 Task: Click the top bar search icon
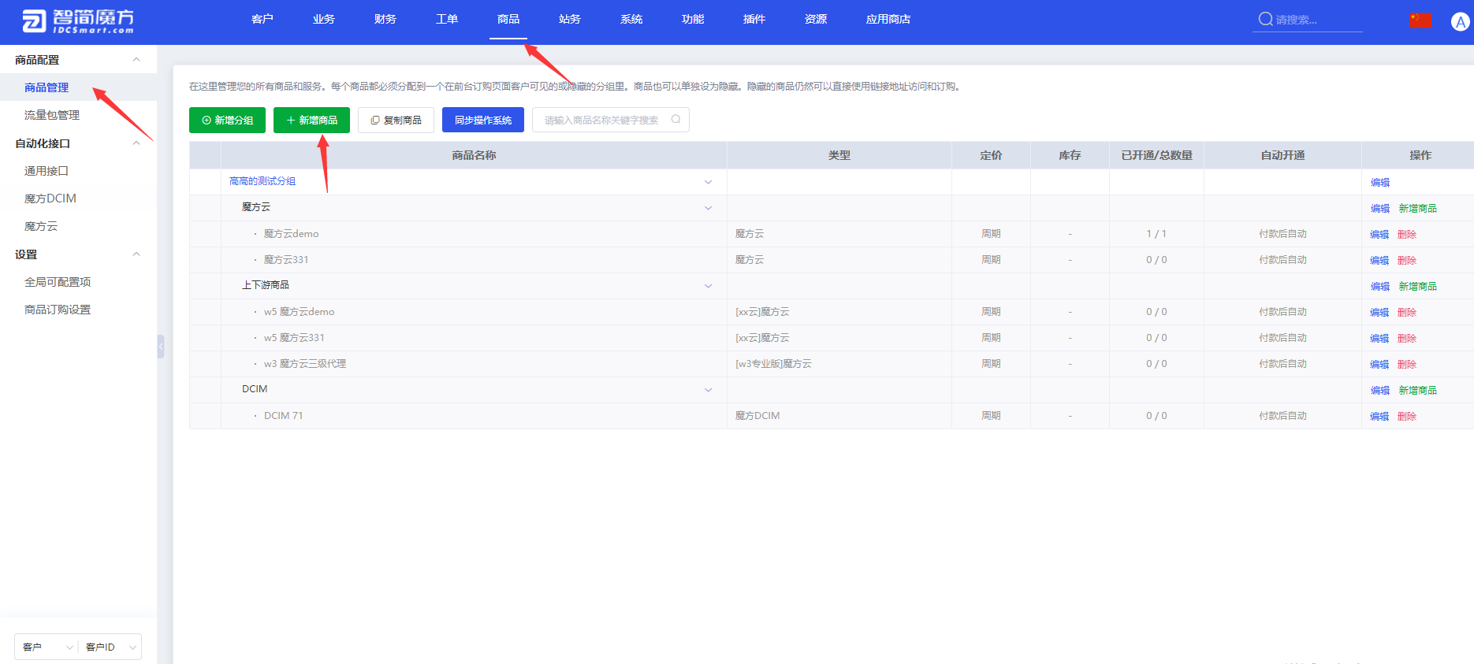[1265, 20]
